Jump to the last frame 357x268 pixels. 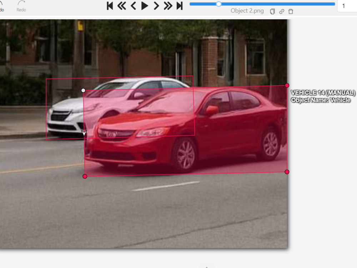tap(180, 6)
